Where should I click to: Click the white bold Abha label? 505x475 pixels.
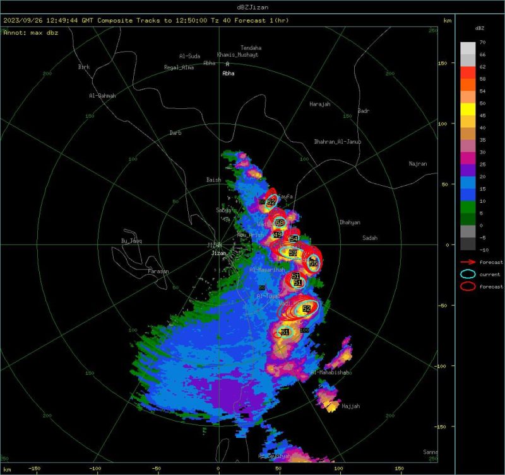[x=229, y=73]
